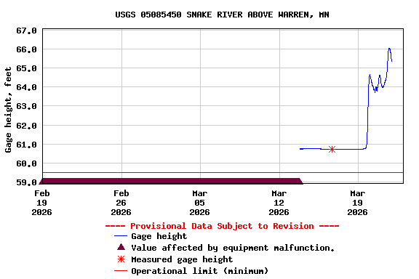Click the 66.0 y-axis label

coord(26,49)
